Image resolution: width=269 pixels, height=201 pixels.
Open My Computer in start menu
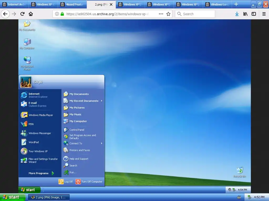tap(83, 121)
